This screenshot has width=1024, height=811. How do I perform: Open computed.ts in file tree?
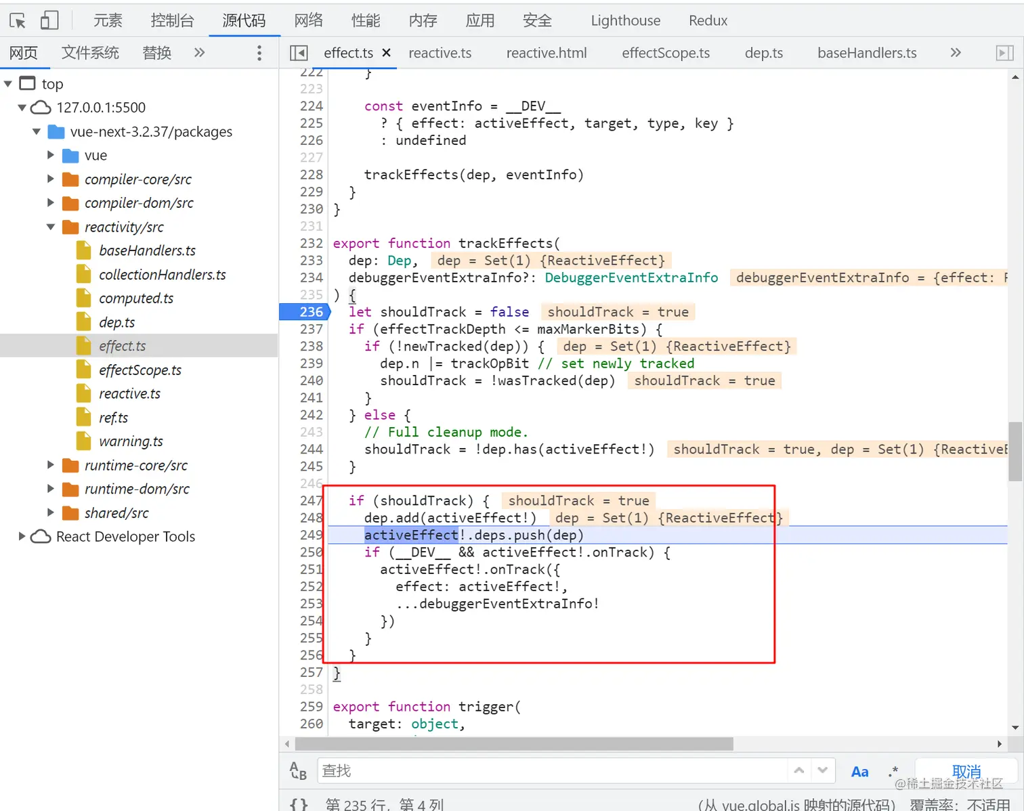136,298
